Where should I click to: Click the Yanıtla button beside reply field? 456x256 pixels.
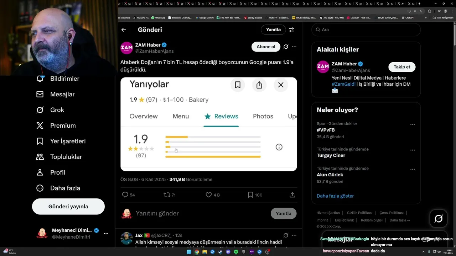click(284, 213)
